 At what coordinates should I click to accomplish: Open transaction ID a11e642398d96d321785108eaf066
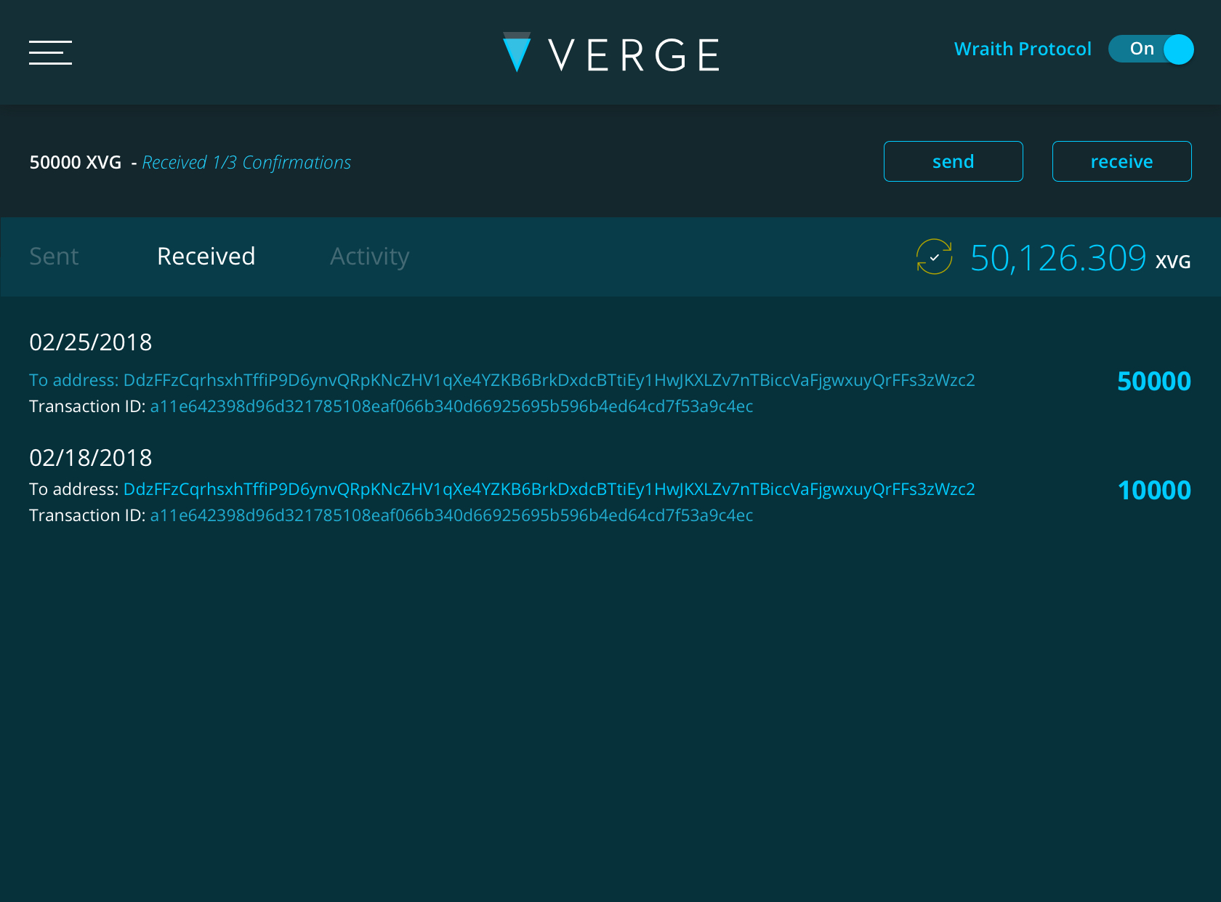pos(451,406)
